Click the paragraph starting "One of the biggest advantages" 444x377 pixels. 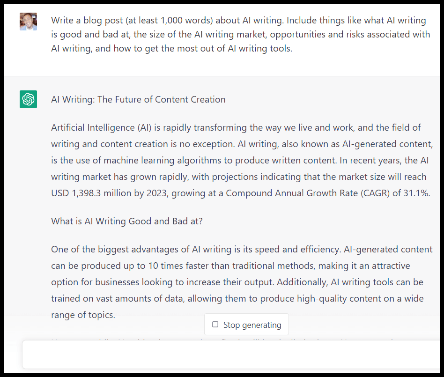tap(237, 282)
